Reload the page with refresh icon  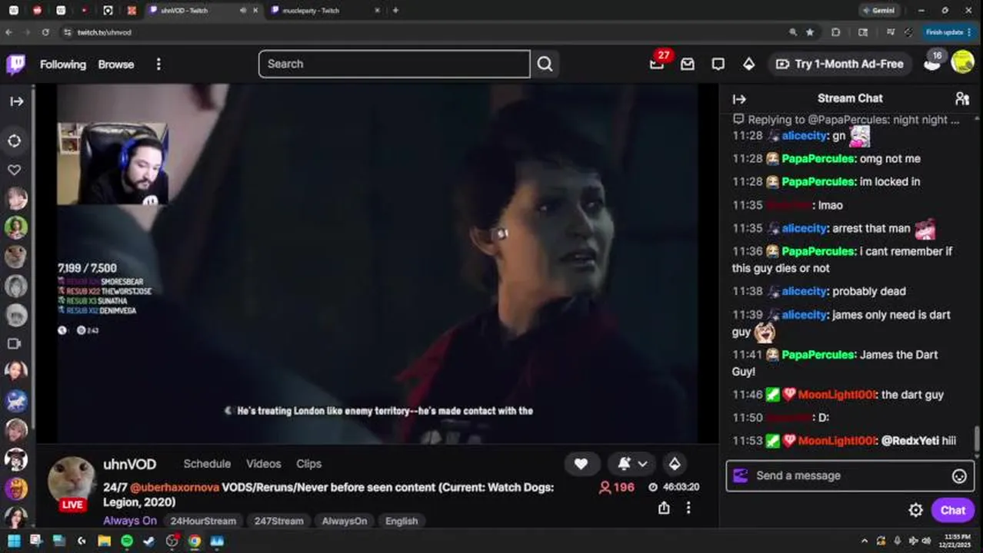(x=45, y=32)
